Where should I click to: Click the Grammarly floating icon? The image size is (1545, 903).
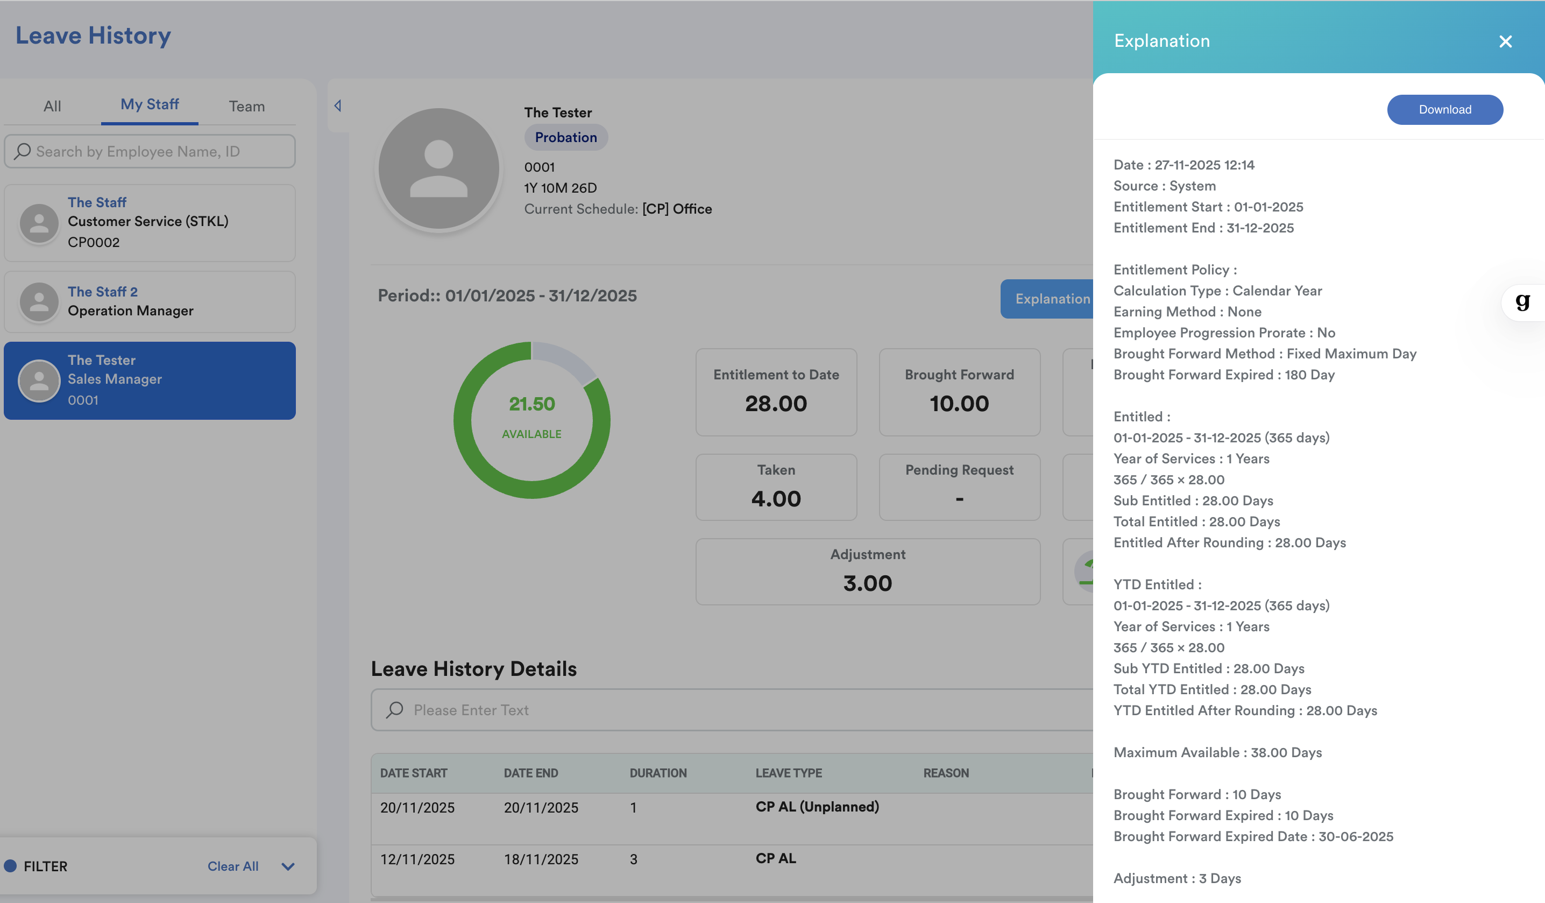[1523, 302]
